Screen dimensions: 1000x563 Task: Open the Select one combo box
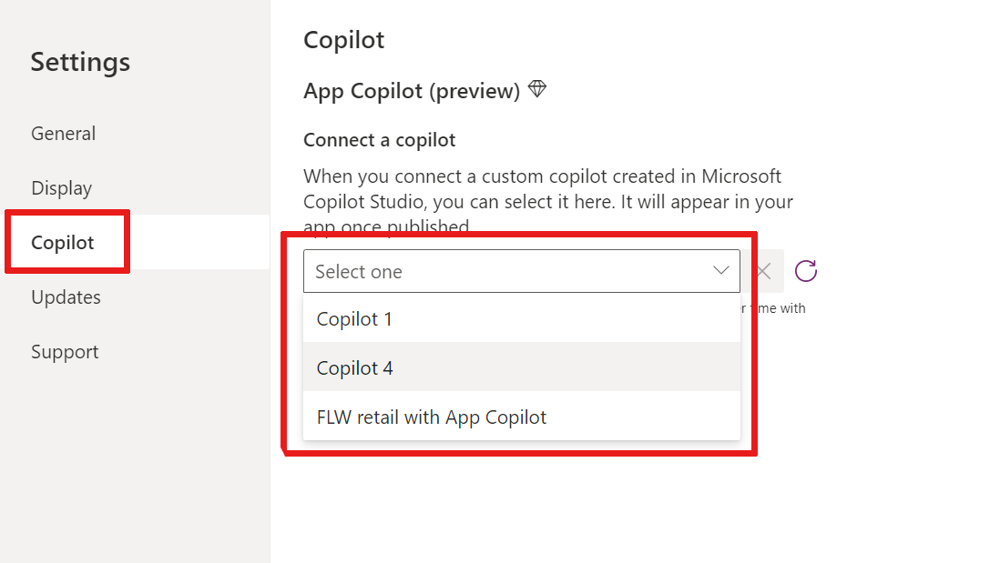[521, 271]
